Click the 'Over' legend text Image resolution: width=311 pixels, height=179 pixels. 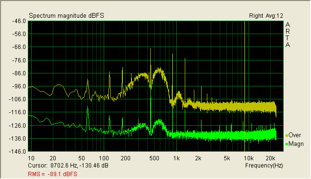295,135
